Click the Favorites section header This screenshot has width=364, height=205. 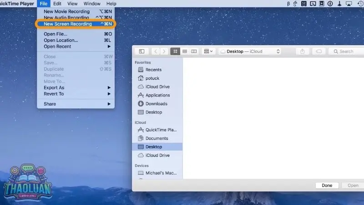[143, 62]
